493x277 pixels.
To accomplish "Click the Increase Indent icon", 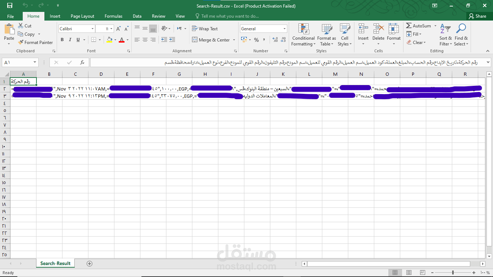I will tap(172, 40).
